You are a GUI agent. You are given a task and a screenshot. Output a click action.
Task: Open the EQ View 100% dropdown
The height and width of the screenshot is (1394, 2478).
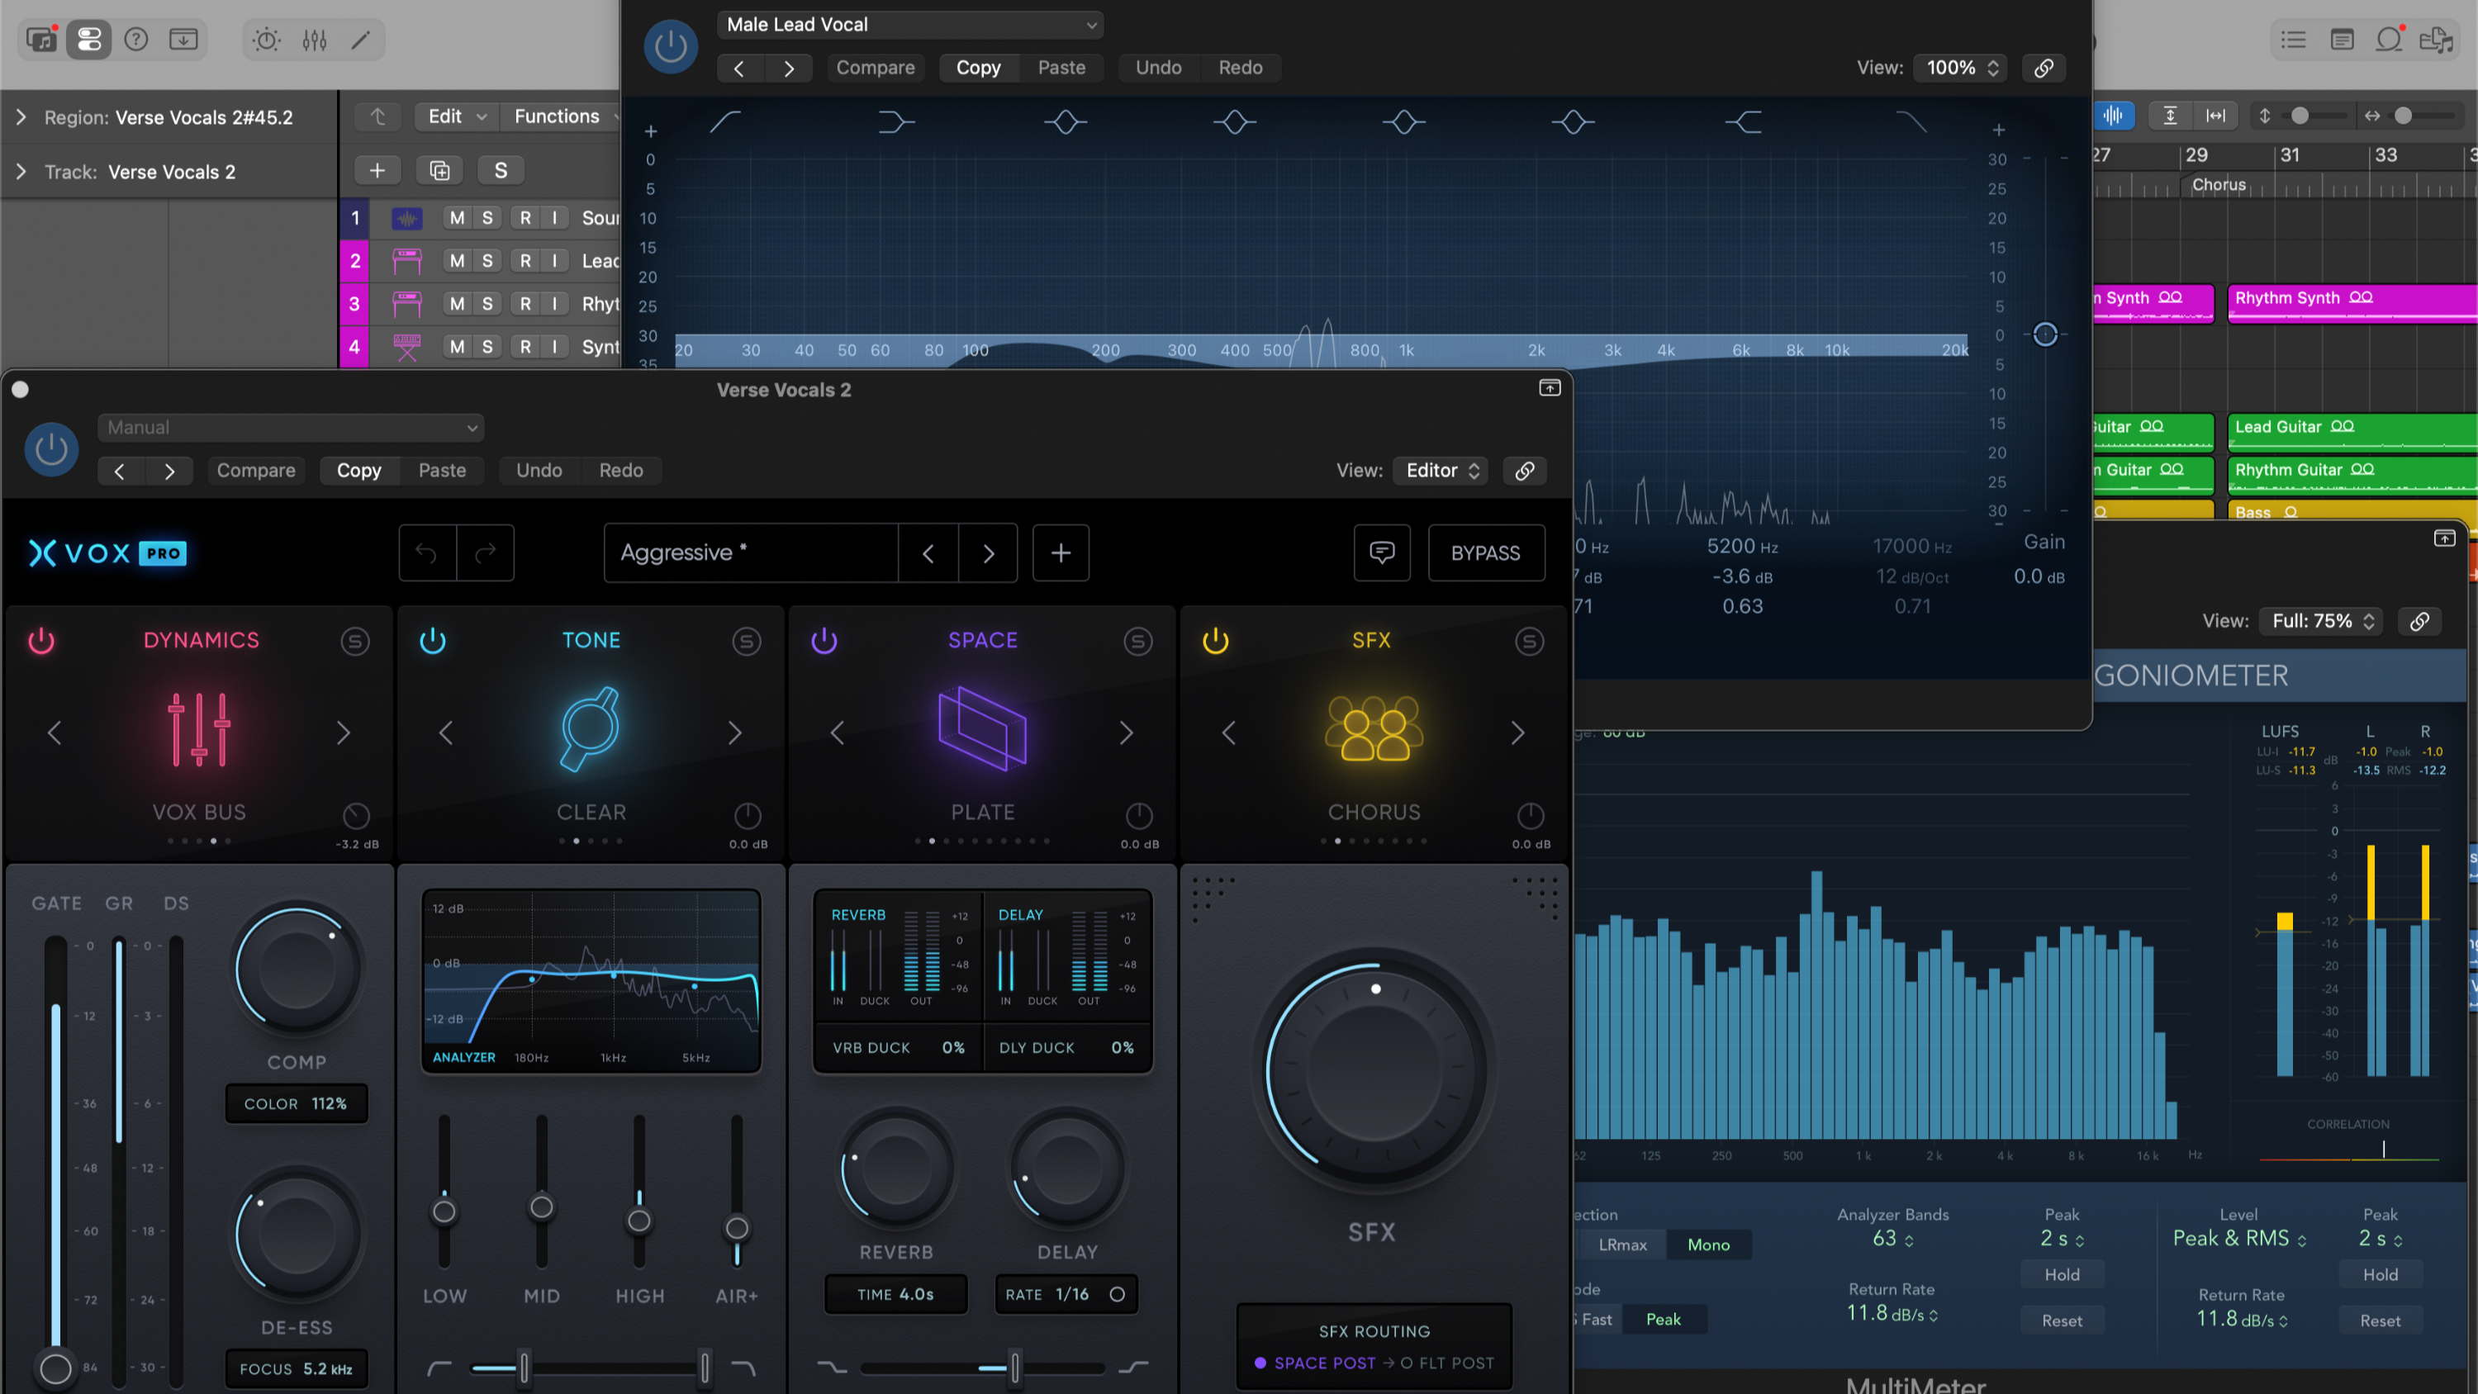[1960, 68]
